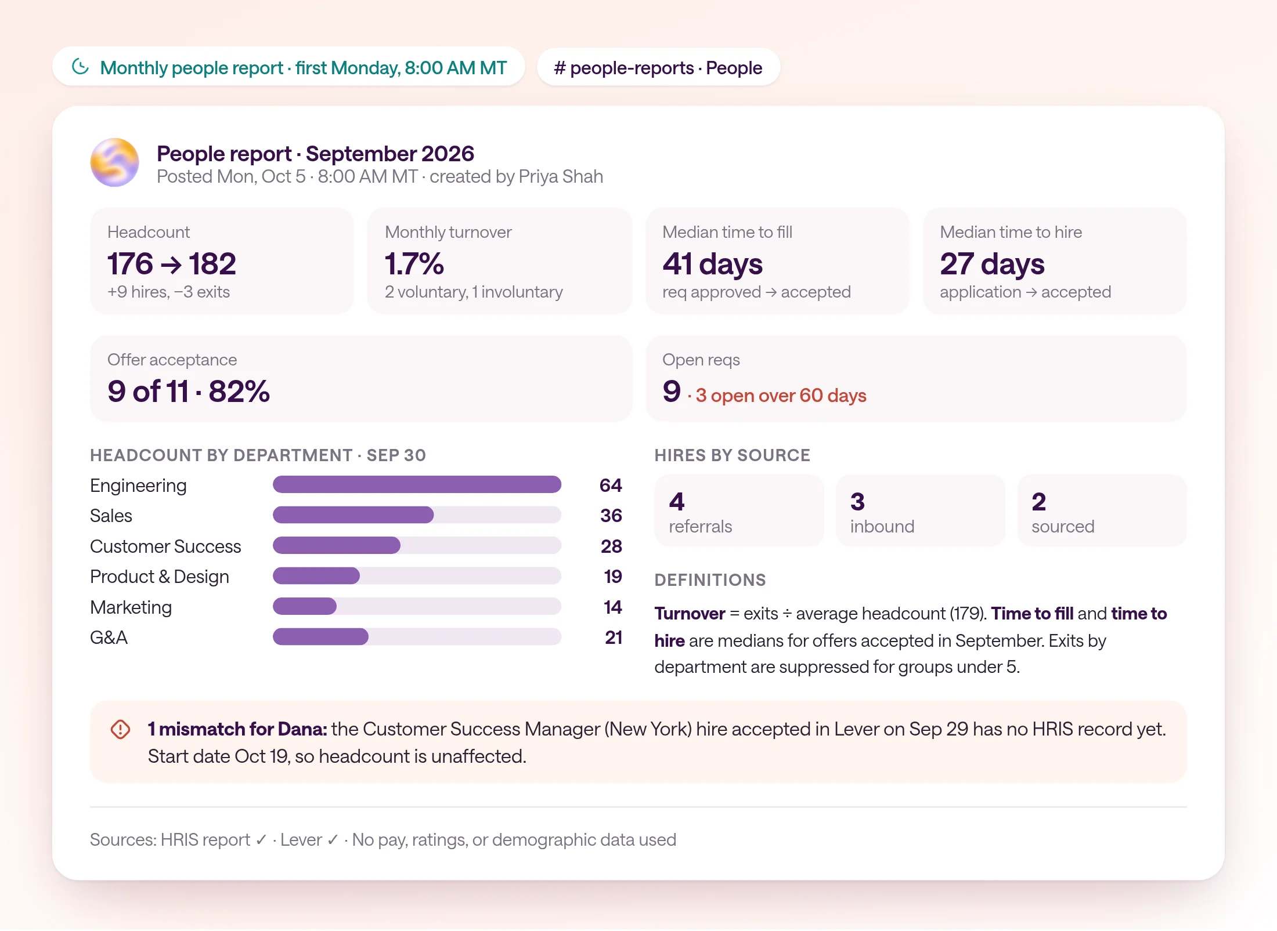The image size is (1277, 931).
Task: Click the G&A value 21
Action: (613, 637)
